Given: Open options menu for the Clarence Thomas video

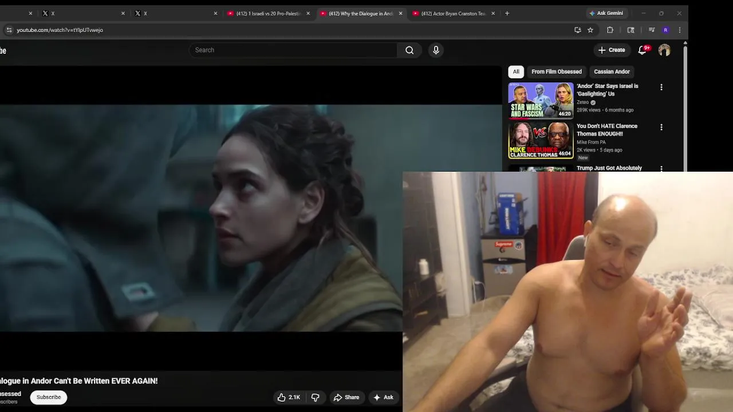Looking at the screenshot, I should click(x=661, y=128).
